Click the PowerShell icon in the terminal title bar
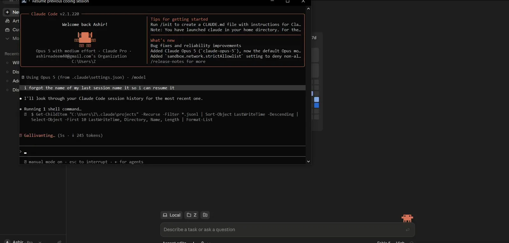509x243 pixels. (x=24, y=2)
